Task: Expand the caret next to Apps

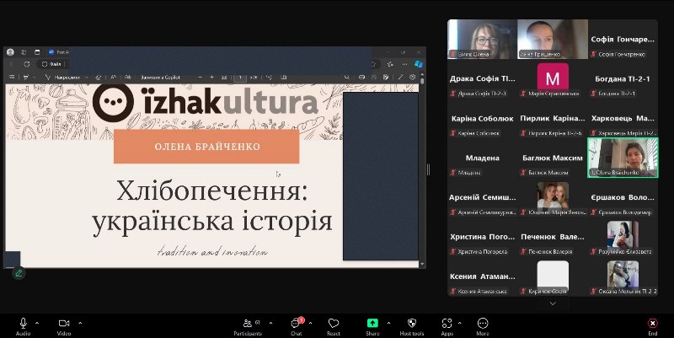Action: tap(459, 323)
